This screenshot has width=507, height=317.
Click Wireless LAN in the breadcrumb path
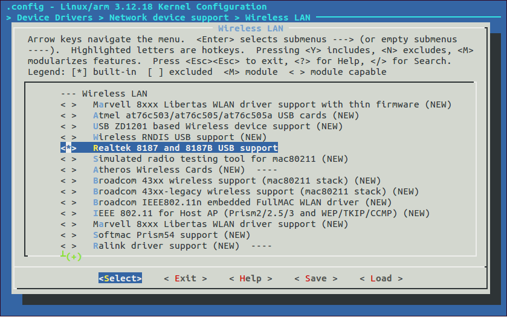[278, 18]
